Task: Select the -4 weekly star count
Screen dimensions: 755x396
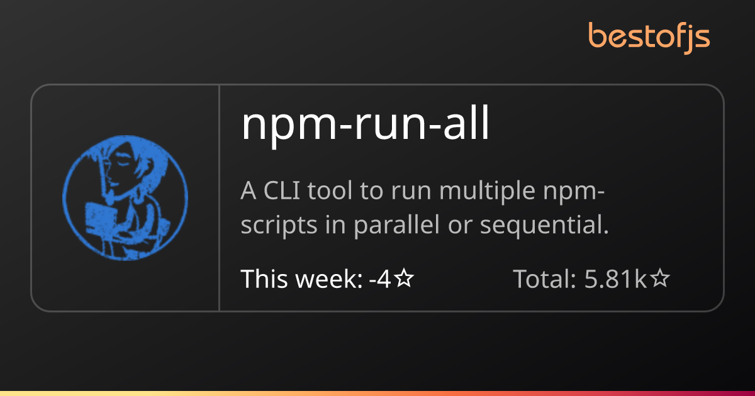Action: [381, 279]
